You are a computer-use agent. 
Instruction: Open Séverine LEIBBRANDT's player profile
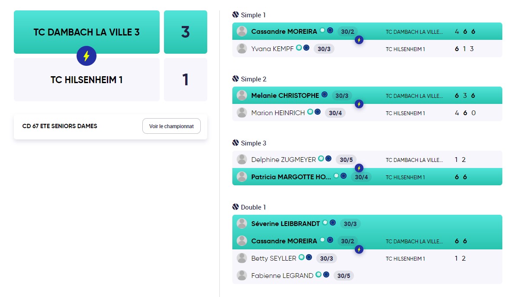pos(285,224)
